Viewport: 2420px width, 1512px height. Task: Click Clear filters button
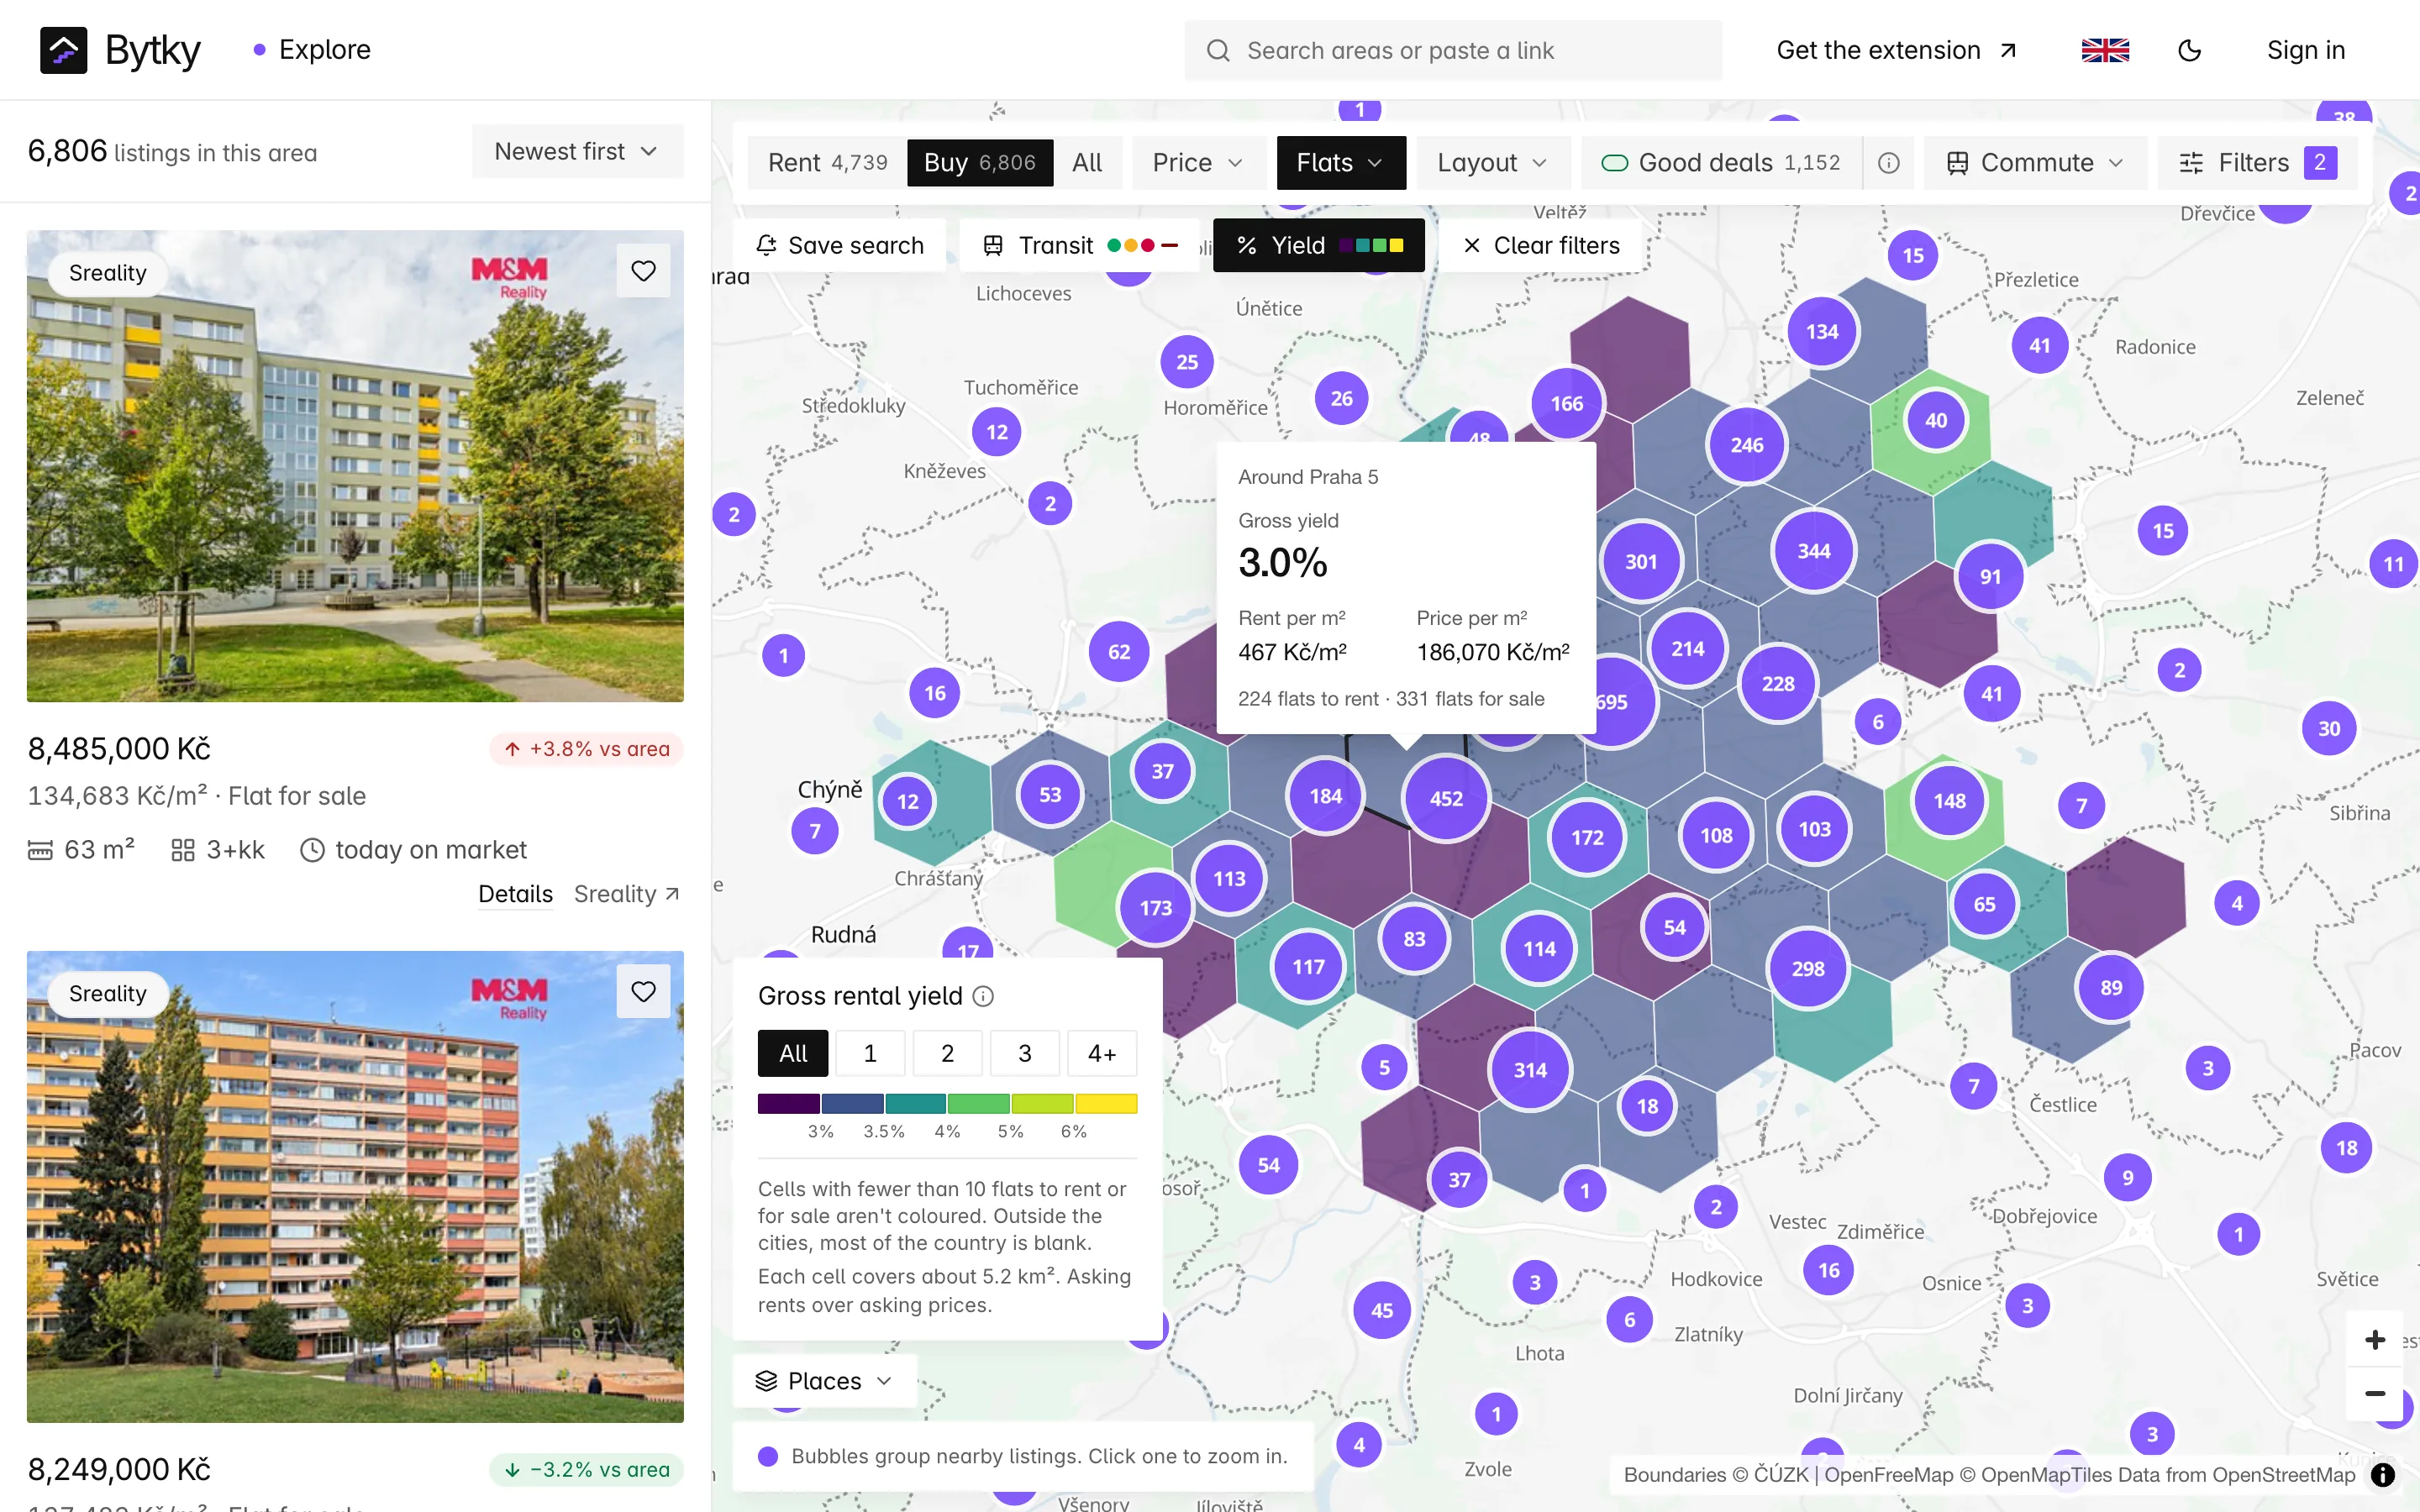tap(1541, 245)
